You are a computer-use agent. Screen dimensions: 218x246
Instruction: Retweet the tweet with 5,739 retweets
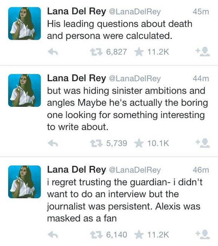96,143
